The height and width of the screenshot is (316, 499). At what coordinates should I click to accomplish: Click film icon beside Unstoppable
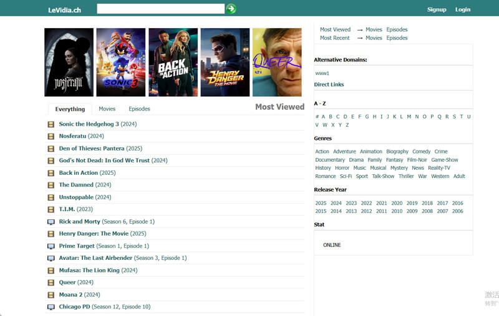pyautogui.click(x=51, y=197)
